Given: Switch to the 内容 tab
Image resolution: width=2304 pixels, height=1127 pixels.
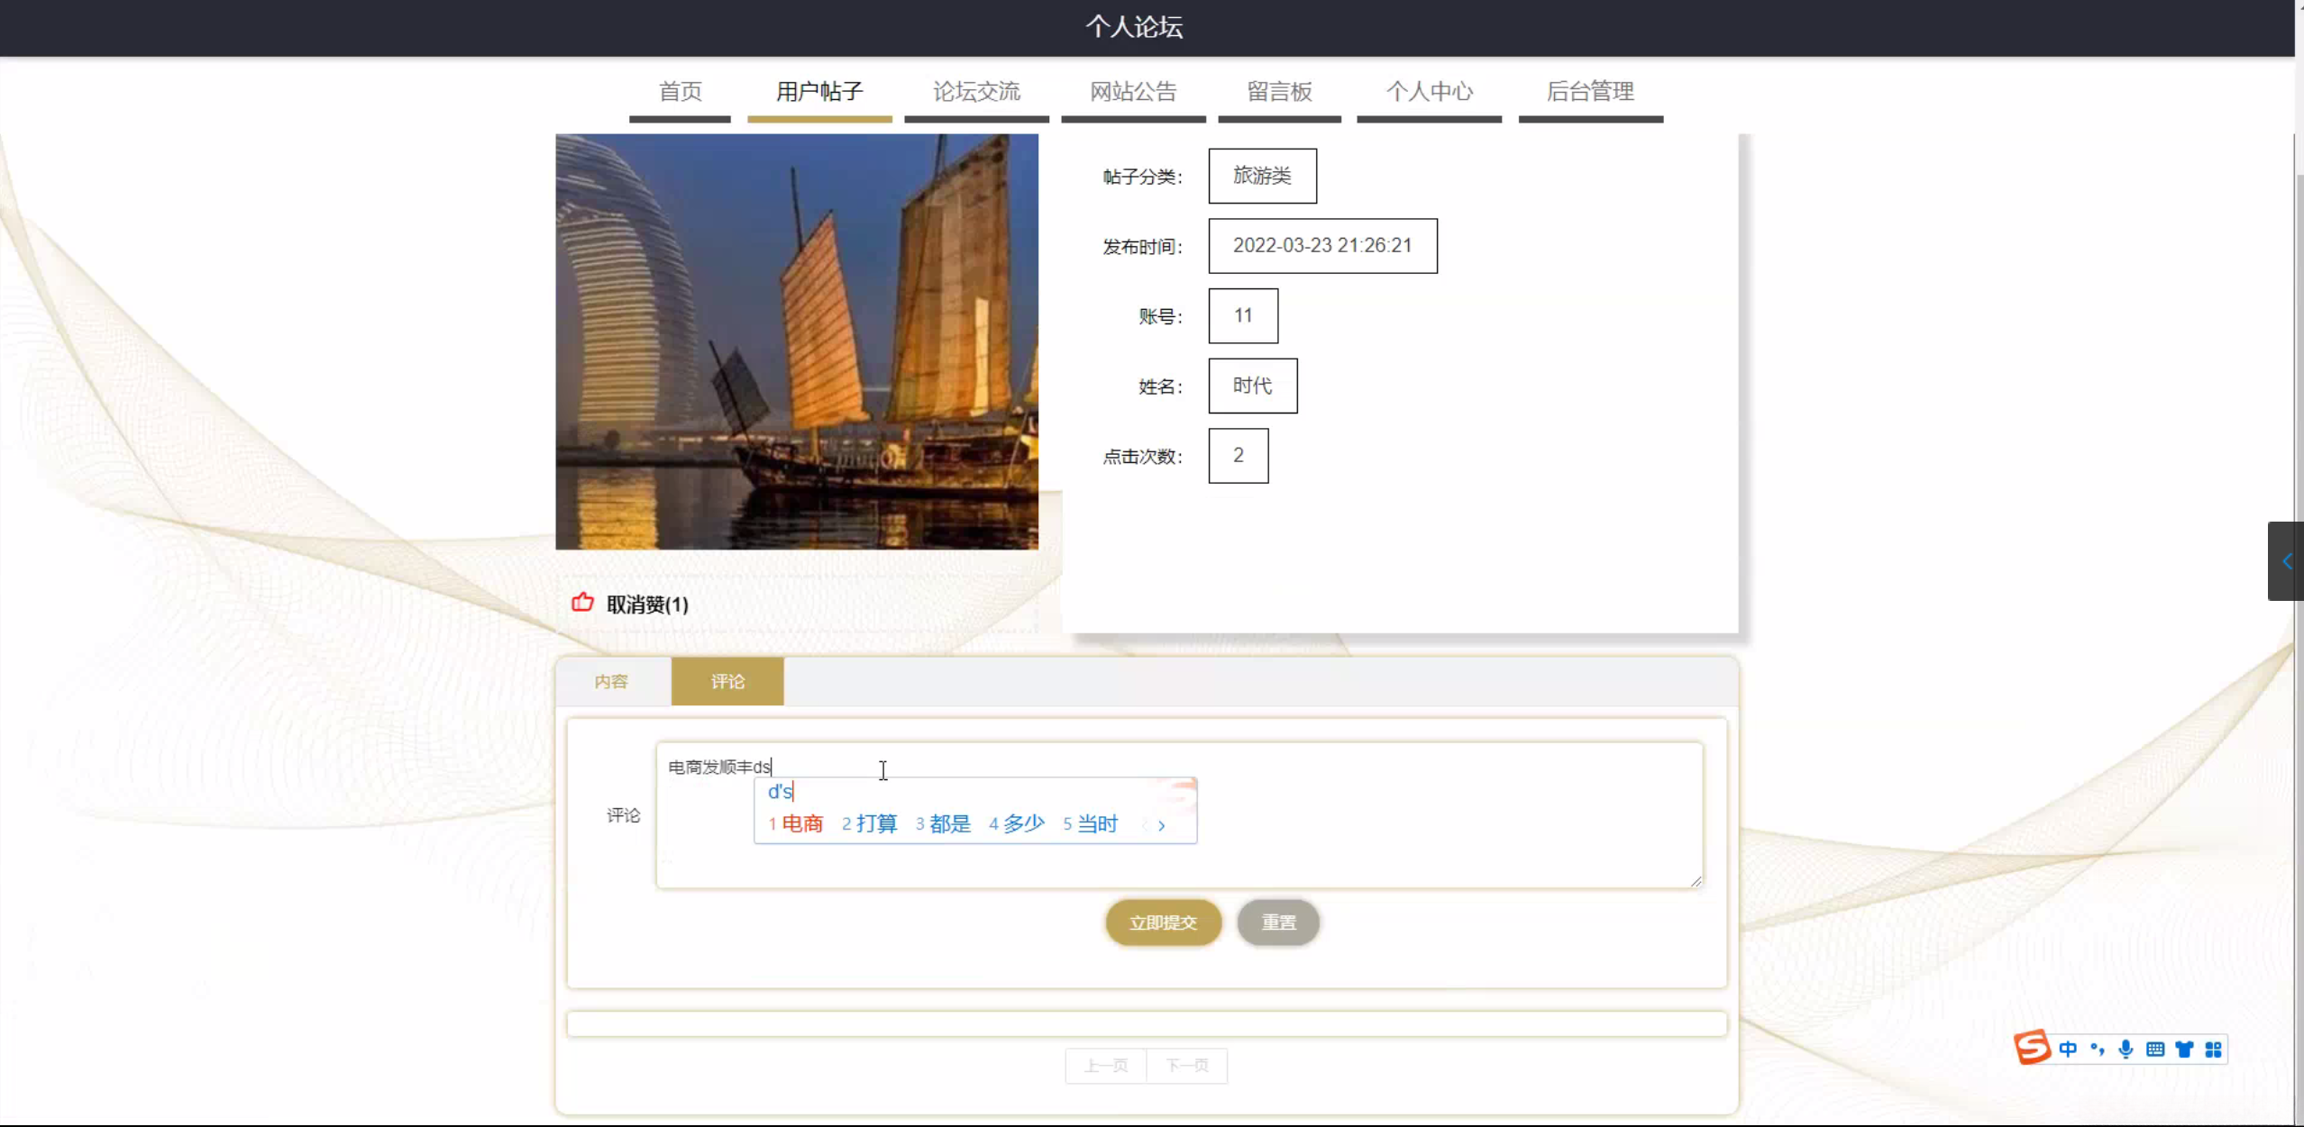Looking at the screenshot, I should click(x=611, y=681).
